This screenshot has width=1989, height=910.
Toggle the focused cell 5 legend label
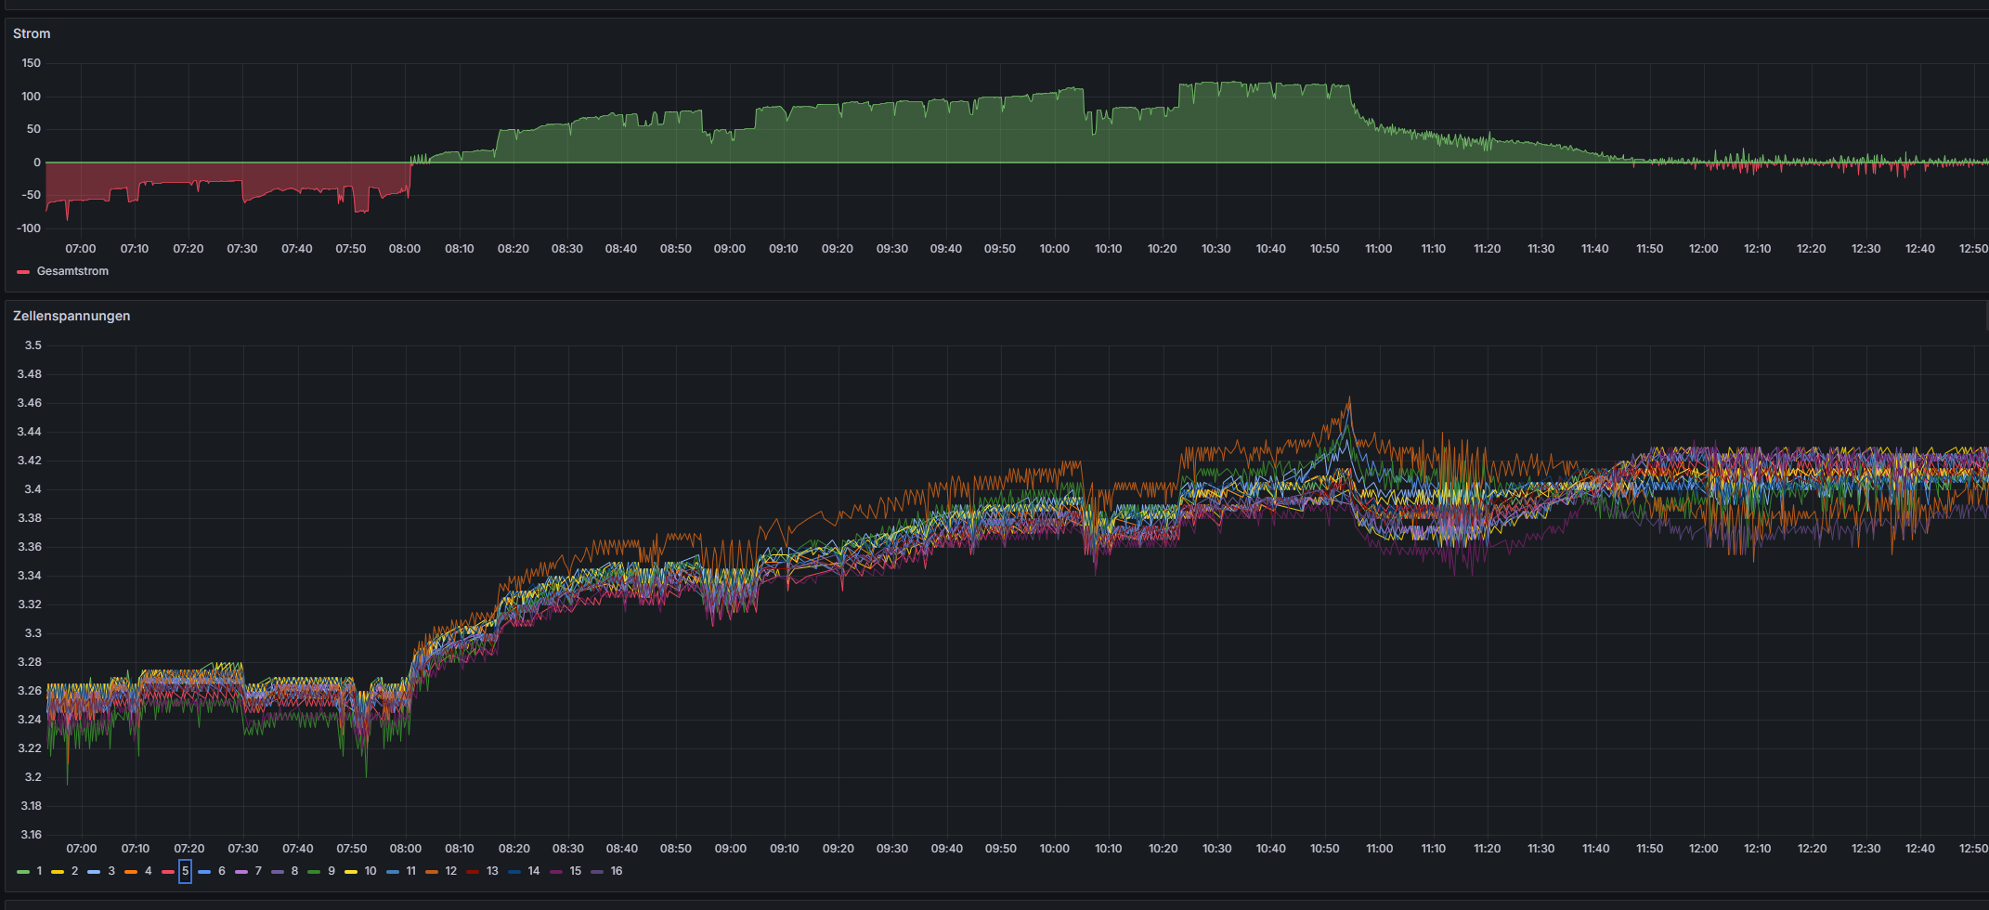[185, 871]
